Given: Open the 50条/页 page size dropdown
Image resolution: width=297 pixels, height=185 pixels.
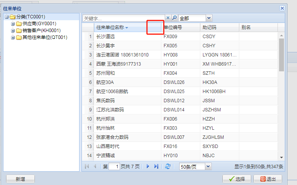Looking at the screenshot, I should pyautogui.click(x=208, y=166).
